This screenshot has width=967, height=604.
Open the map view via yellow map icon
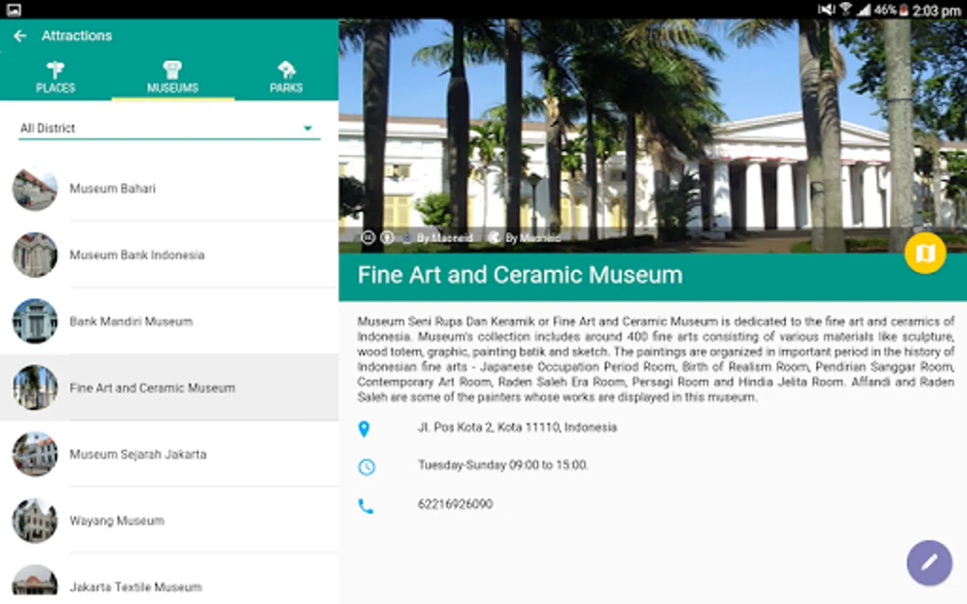(x=925, y=253)
